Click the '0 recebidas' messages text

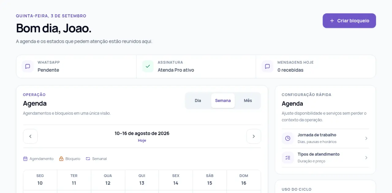pos(290,70)
